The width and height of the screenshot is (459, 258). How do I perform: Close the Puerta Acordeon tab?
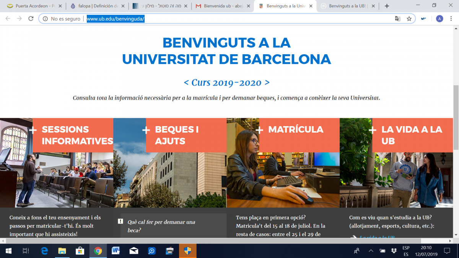tap(60, 6)
